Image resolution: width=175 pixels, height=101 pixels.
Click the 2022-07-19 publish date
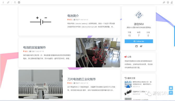click(84, 83)
